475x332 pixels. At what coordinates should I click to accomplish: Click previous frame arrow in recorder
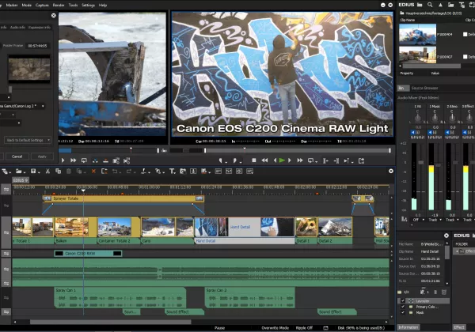pos(275,160)
